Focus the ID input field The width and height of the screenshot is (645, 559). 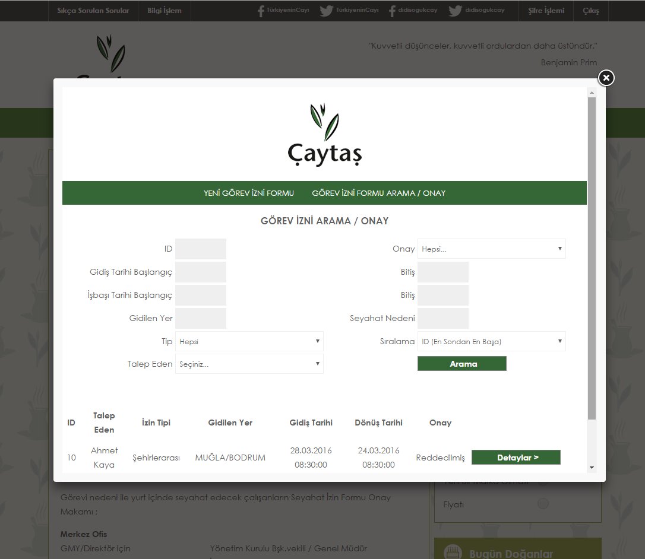pyautogui.click(x=201, y=249)
